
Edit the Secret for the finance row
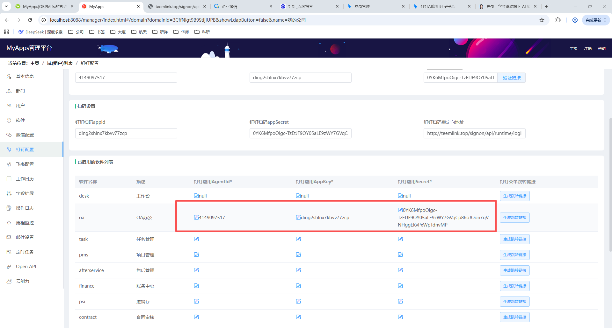(x=400, y=286)
